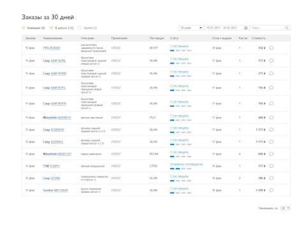Click the status progress bar in TYG row

click(180, 50)
